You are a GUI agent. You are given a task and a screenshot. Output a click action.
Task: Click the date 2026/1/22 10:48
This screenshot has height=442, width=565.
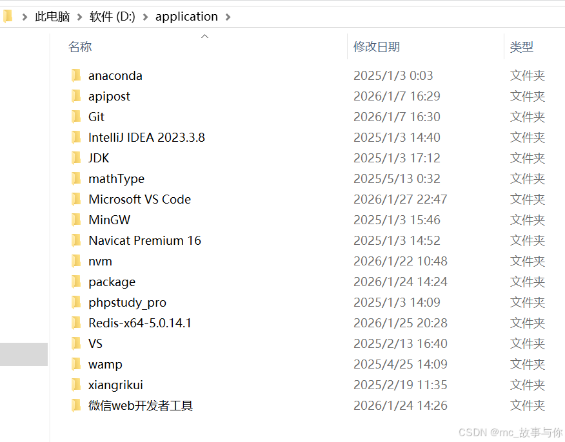coord(401,261)
